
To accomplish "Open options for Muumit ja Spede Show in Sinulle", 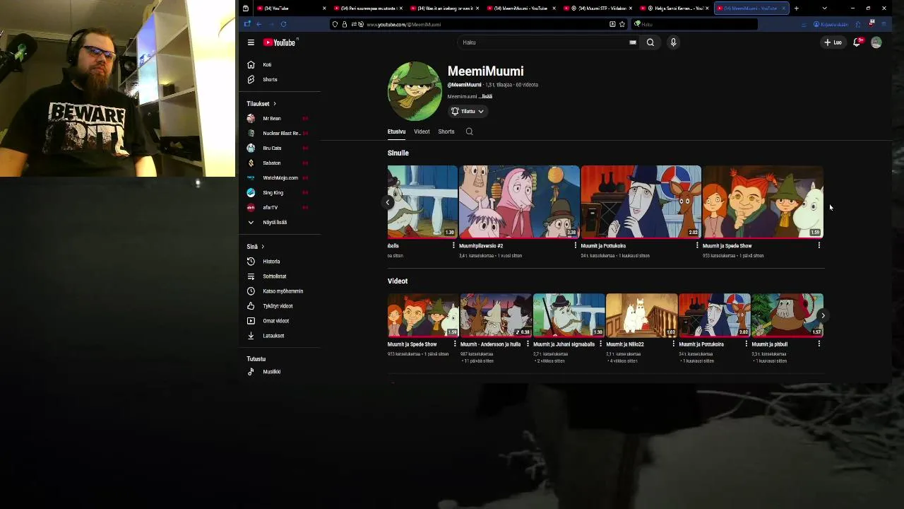I will 819,245.
